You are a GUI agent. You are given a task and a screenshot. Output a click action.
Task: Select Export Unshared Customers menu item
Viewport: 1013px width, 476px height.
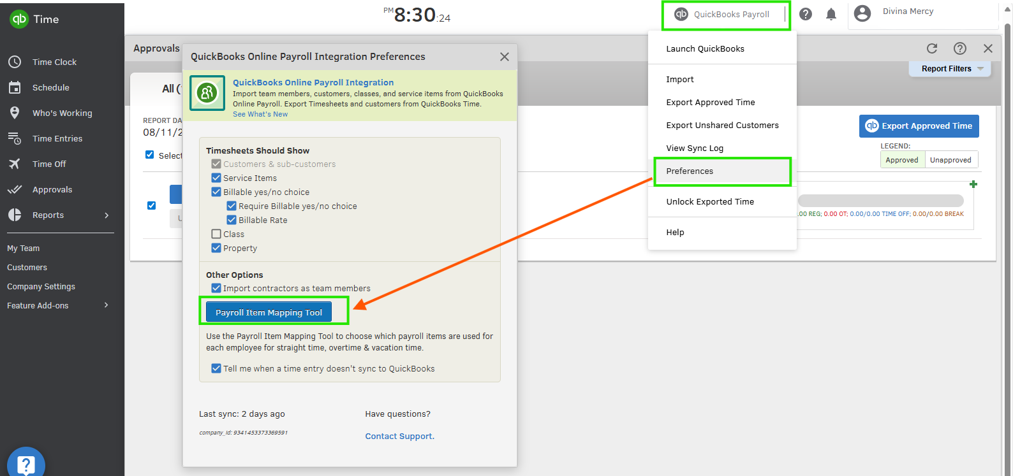(722, 126)
